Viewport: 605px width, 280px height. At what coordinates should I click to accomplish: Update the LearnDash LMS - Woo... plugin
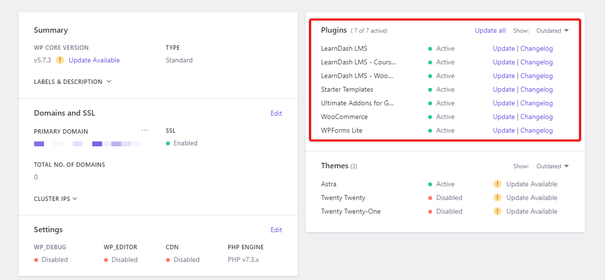(x=504, y=76)
